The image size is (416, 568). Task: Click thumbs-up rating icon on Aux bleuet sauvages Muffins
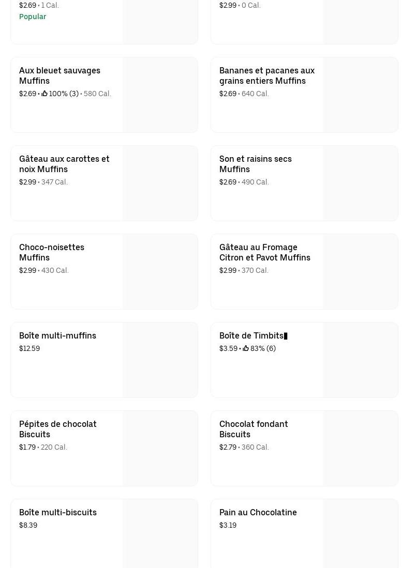click(44, 94)
